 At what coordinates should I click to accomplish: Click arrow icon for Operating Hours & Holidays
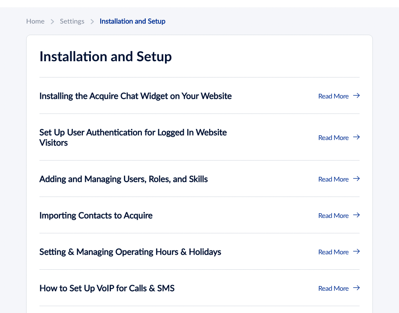(x=356, y=251)
